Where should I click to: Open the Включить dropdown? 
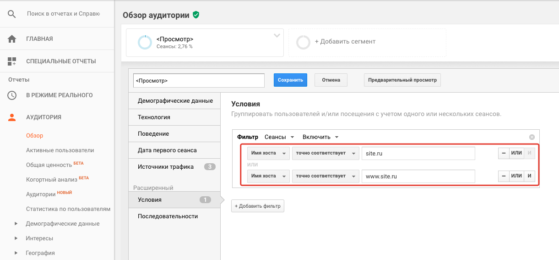[320, 137]
